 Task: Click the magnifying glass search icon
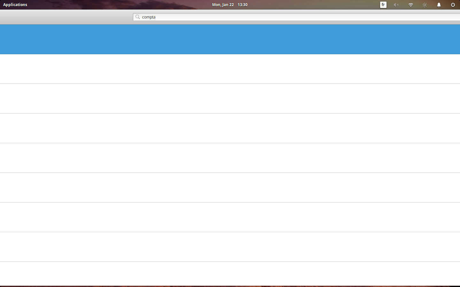click(138, 17)
